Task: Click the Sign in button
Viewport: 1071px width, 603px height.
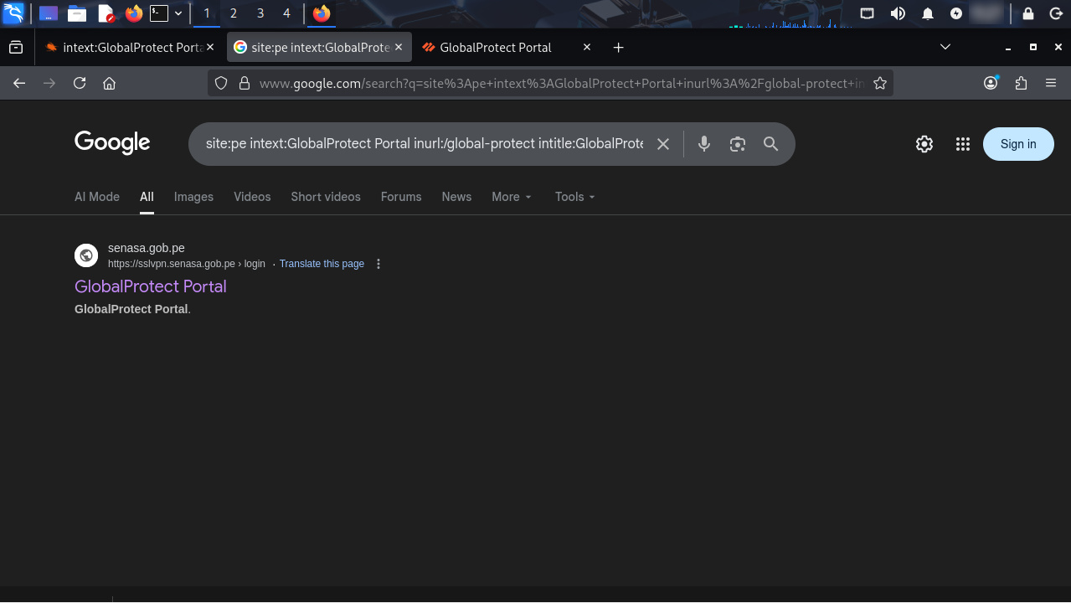Action: coord(1018,144)
